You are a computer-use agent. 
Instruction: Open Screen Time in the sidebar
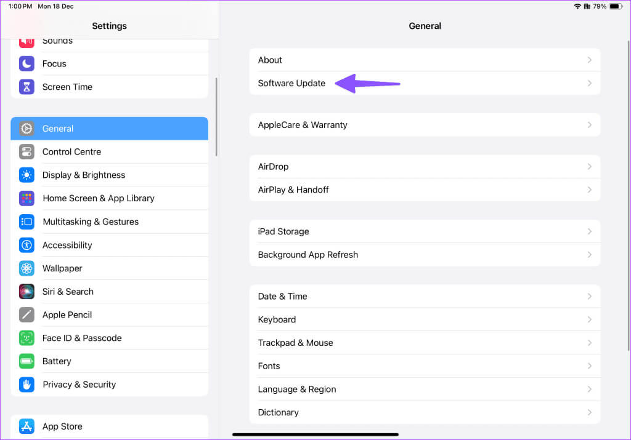[x=110, y=87]
